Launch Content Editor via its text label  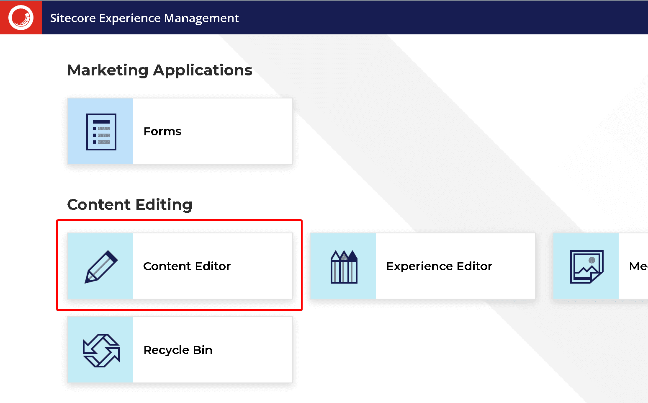point(187,266)
